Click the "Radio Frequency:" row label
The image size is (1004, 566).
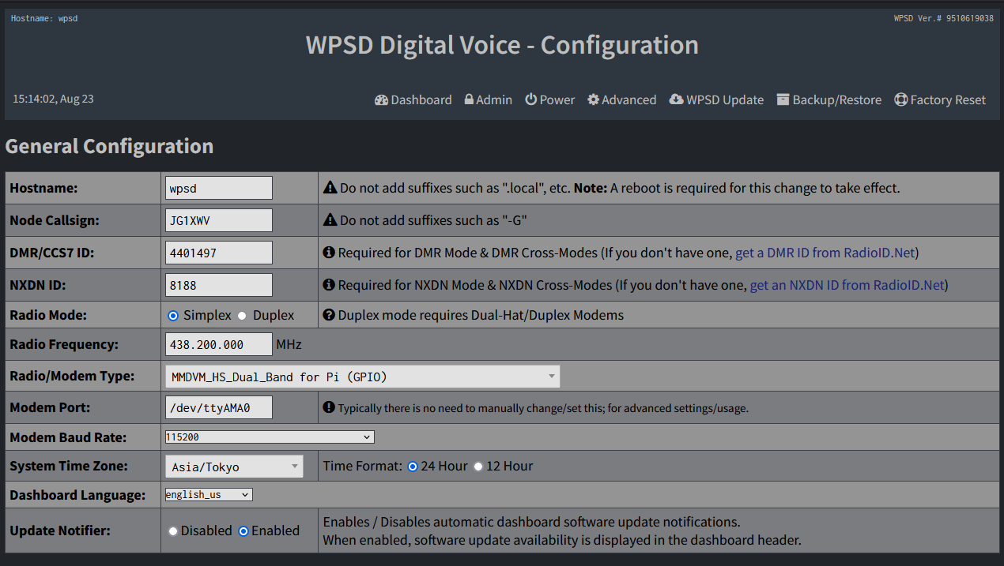pos(64,345)
